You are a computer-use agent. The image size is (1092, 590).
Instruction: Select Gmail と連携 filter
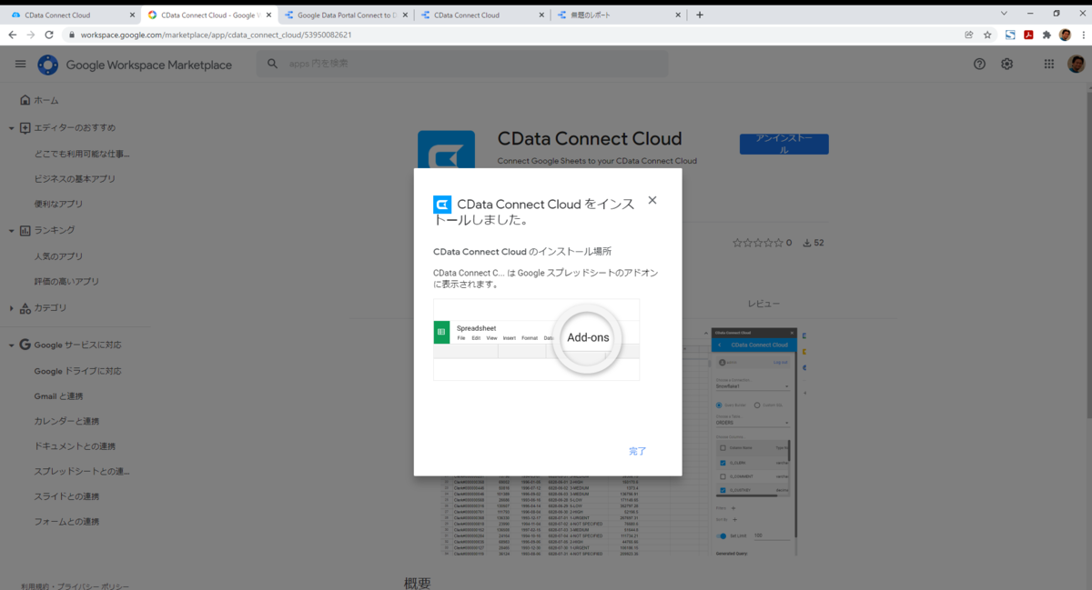point(58,396)
